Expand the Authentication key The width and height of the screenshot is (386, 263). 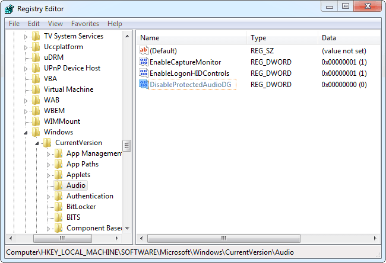(x=48, y=197)
